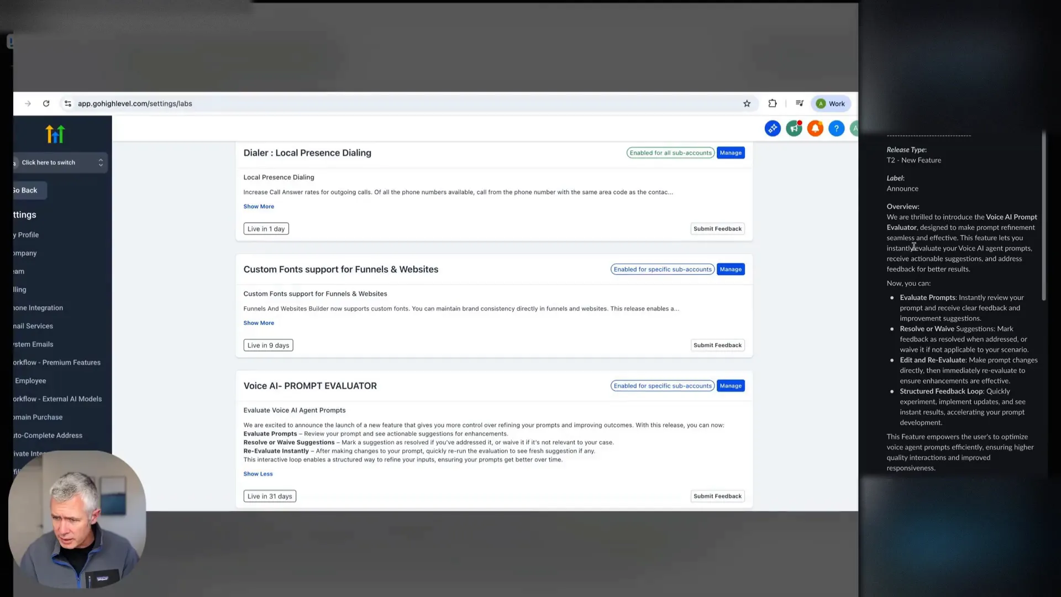This screenshot has height=597, width=1061.
Task: Click Manage for Voice AI Prompt Evaluator
Action: pos(731,386)
